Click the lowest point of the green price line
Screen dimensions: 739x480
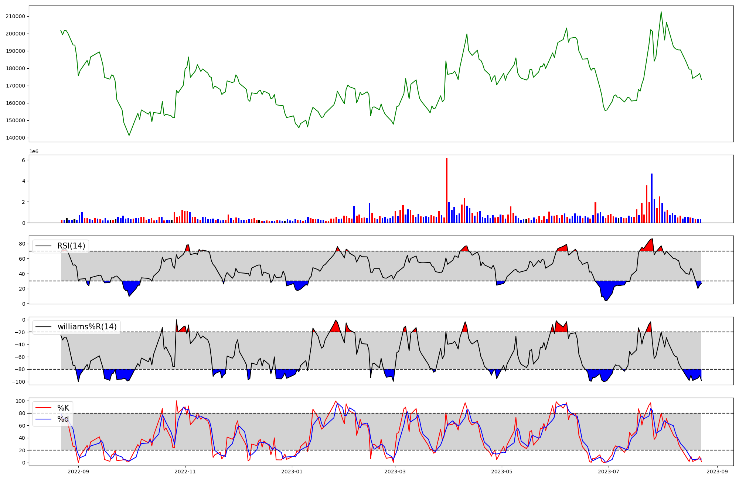point(129,136)
